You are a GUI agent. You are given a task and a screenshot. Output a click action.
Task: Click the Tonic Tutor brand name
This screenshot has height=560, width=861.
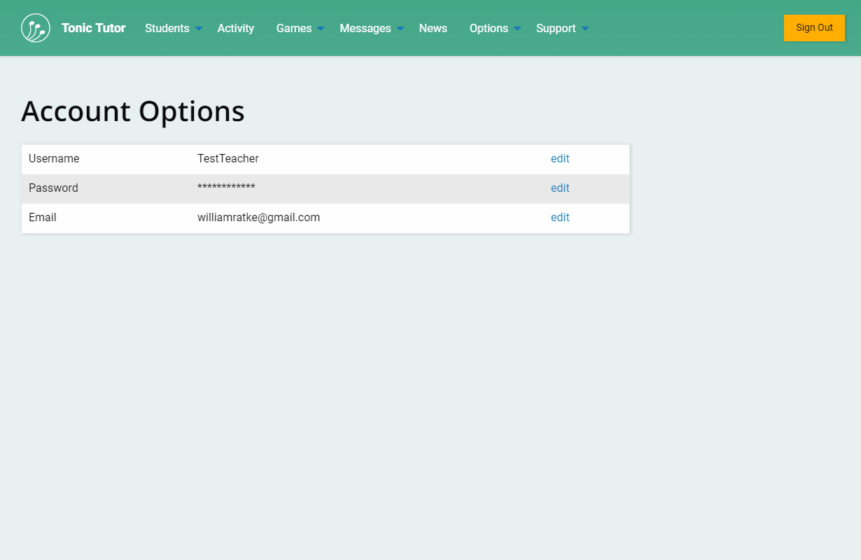point(93,28)
